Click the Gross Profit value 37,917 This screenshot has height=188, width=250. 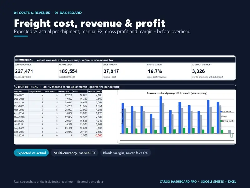(x=111, y=71)
